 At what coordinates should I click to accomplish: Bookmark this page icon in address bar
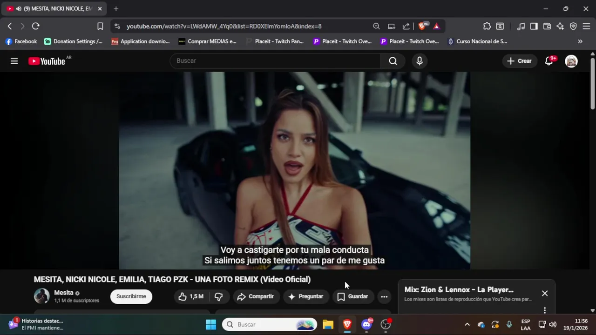100,26
